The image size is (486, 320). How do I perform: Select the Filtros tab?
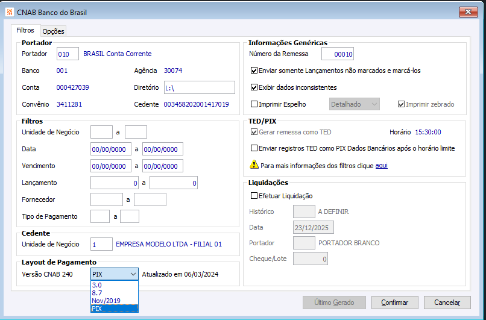click(25, 30)
